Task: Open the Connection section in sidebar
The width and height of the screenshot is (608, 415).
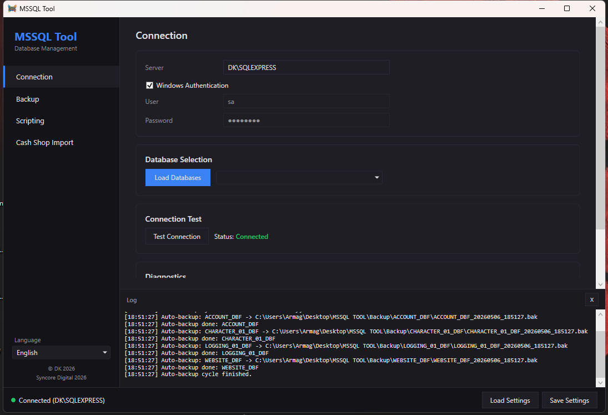Action: click(61, 77)
